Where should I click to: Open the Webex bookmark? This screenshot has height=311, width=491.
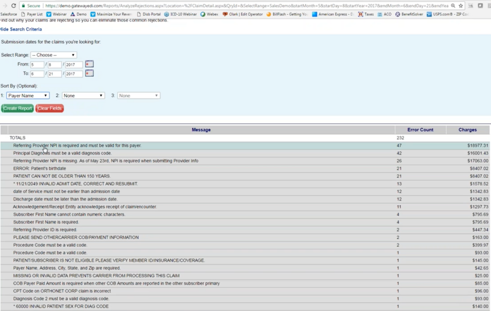(210, 14)
